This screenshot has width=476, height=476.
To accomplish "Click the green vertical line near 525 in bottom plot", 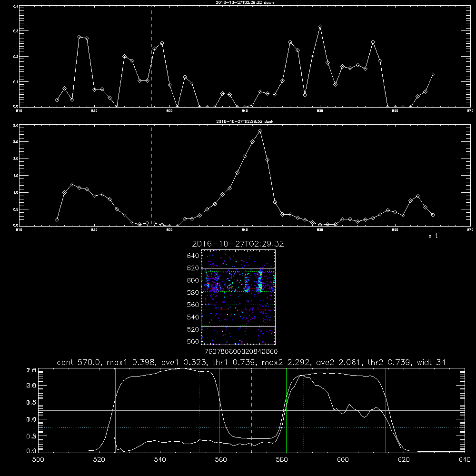I will [x=115, y=410].
